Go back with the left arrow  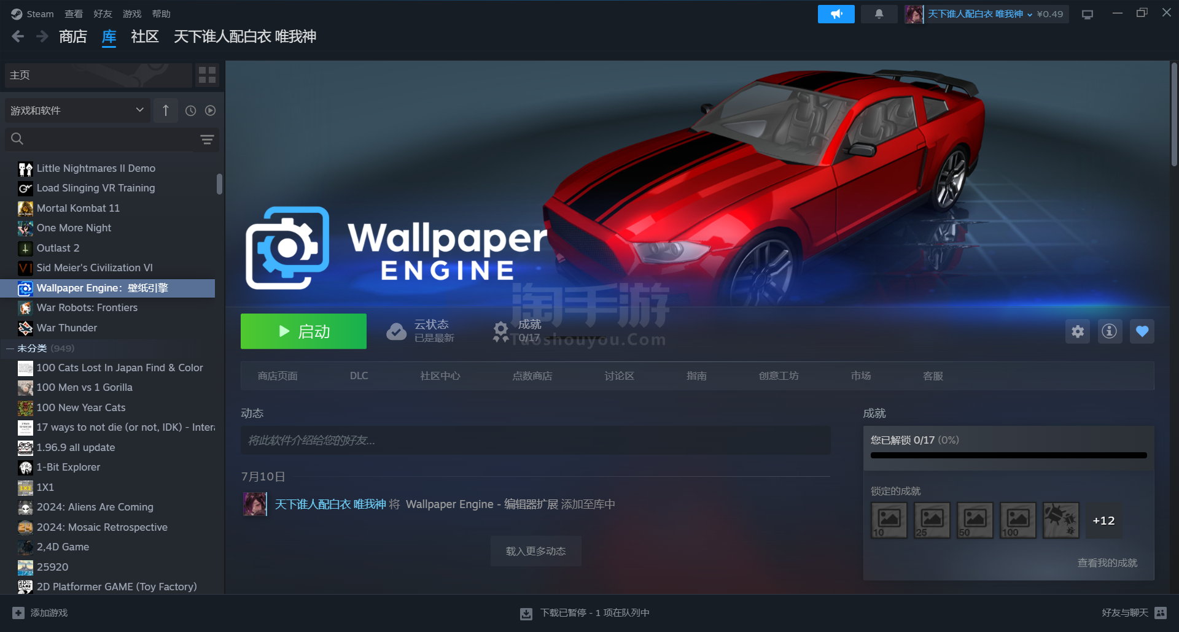18,37
